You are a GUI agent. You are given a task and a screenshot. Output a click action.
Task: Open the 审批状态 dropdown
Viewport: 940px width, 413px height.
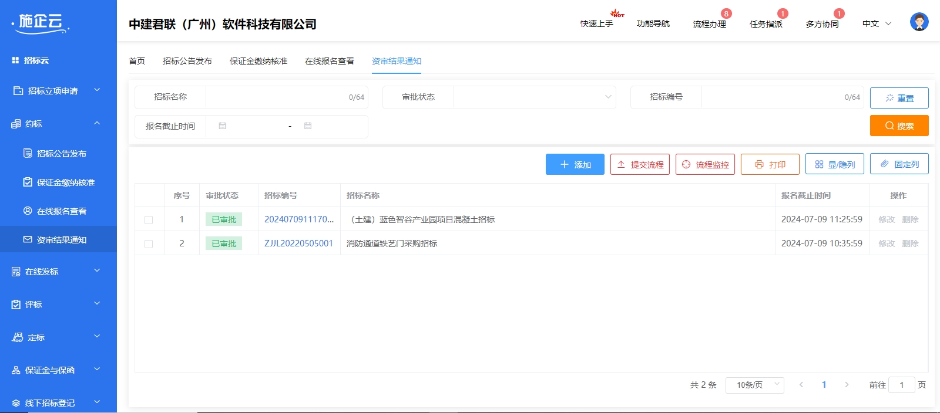click(x=534, y=97)
